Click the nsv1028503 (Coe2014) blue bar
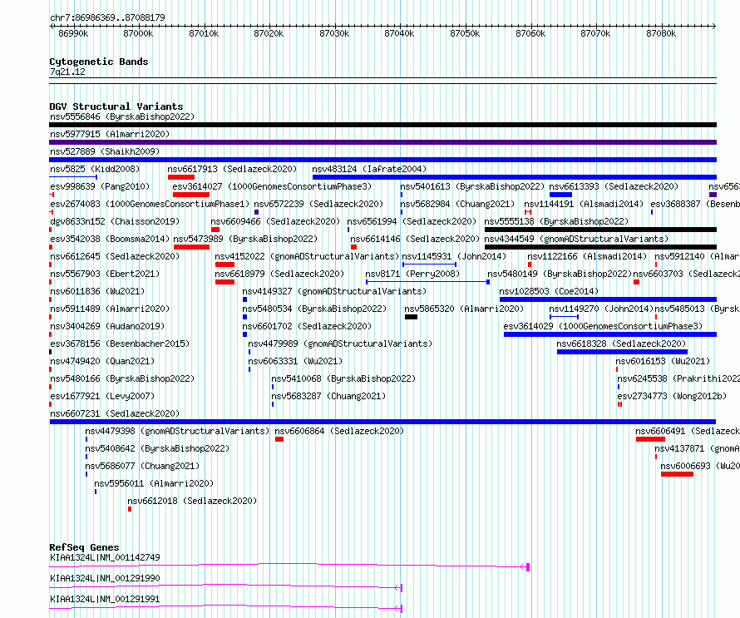Viewport: 740px width, 618px height. (608, 299)
